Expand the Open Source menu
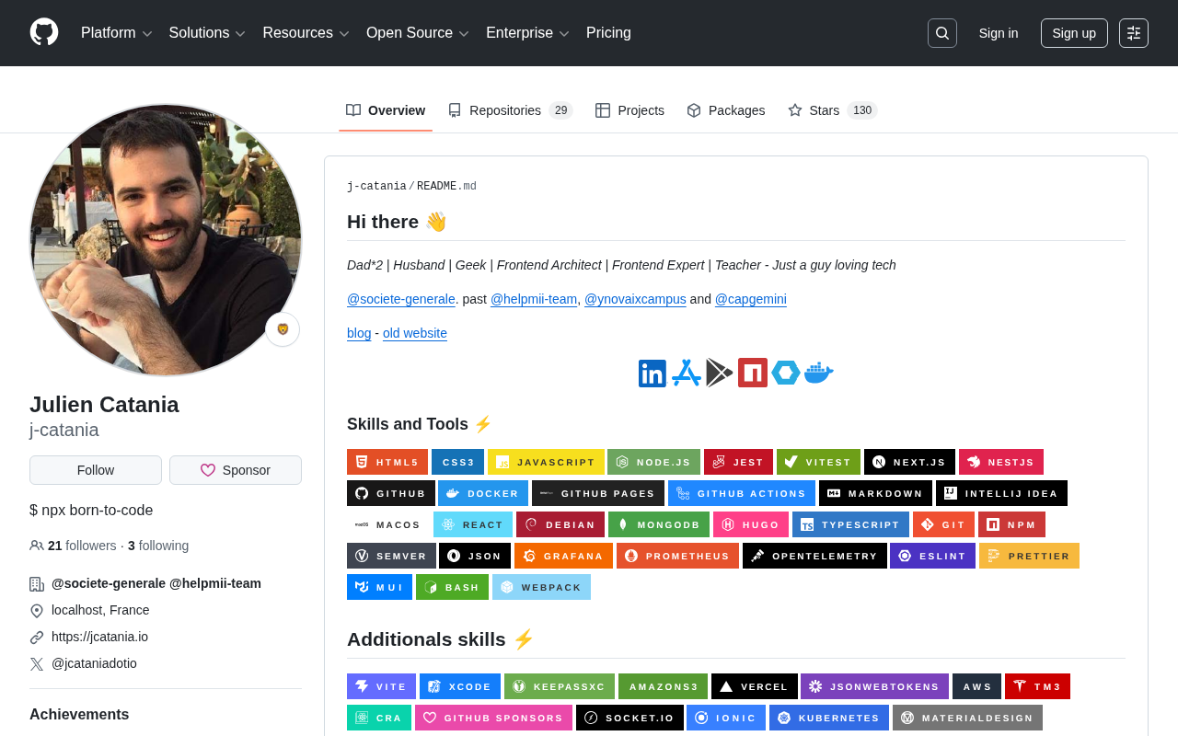Viewport: 1178px width, 736px height. pyautogui.click(x=418, y=33)
